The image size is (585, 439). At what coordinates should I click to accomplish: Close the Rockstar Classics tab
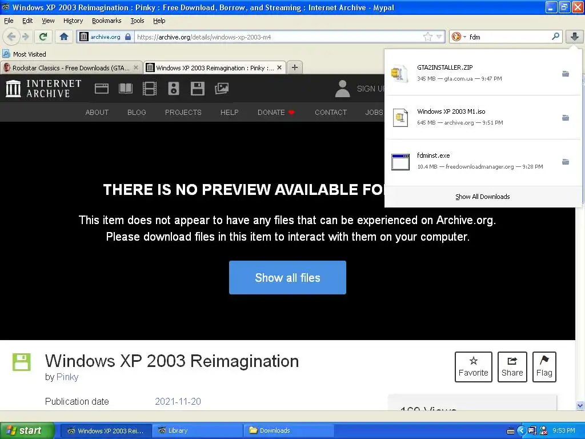(x=136, y=67)
